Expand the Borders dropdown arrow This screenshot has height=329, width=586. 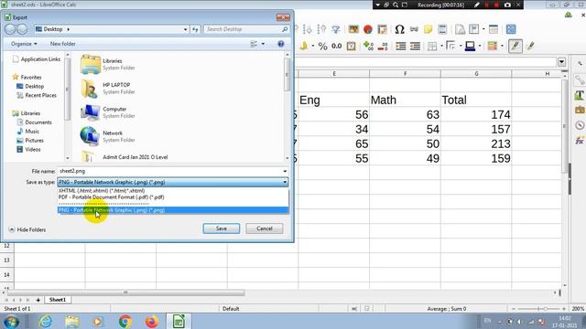point(441,46)
